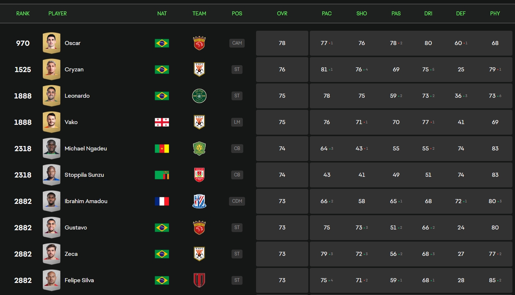Open Stoppila Sunzu's player page
Viewport: 515px width, 295px height.
[84, 175]
